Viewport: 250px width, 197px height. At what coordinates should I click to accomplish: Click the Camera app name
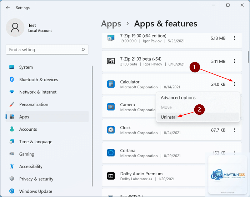[127, 105]
